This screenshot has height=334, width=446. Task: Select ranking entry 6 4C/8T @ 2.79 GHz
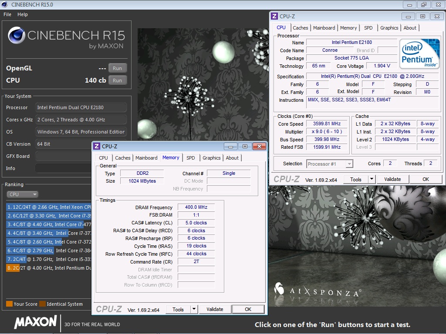tap(49, 250)
